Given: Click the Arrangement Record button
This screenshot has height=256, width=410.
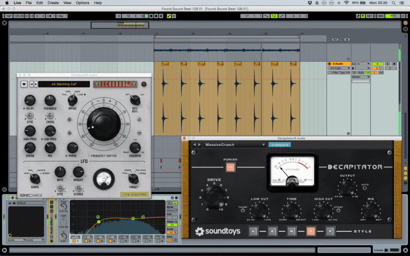Looking at the screenshot, I should (x=156, y=16).
